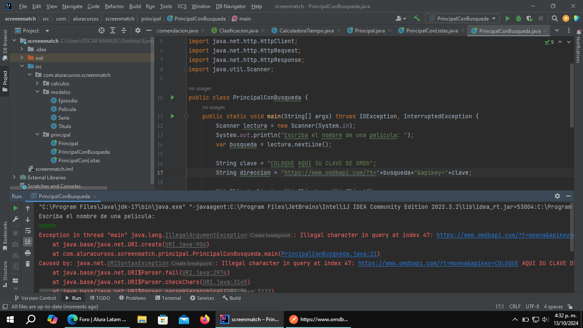Open URI.java:906 stack trace link
The width and height of the screenshot is (583, 328).
tap(186, 244)
